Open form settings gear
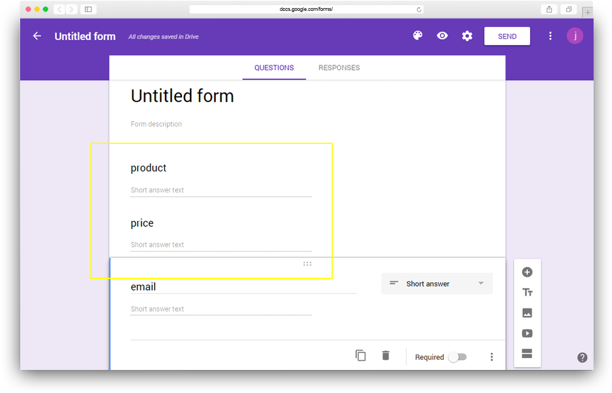The image size is (612, 393). (x=467, y=36)
